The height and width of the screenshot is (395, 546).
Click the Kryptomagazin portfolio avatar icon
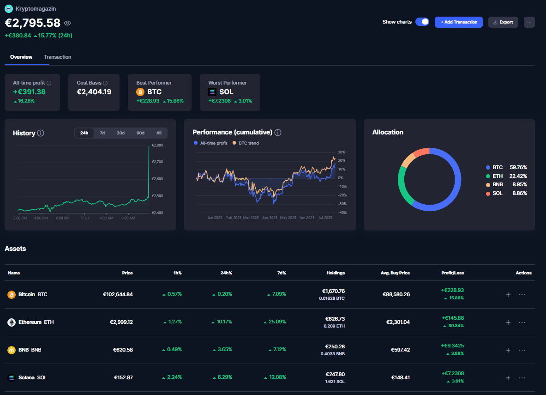point(9,8)
